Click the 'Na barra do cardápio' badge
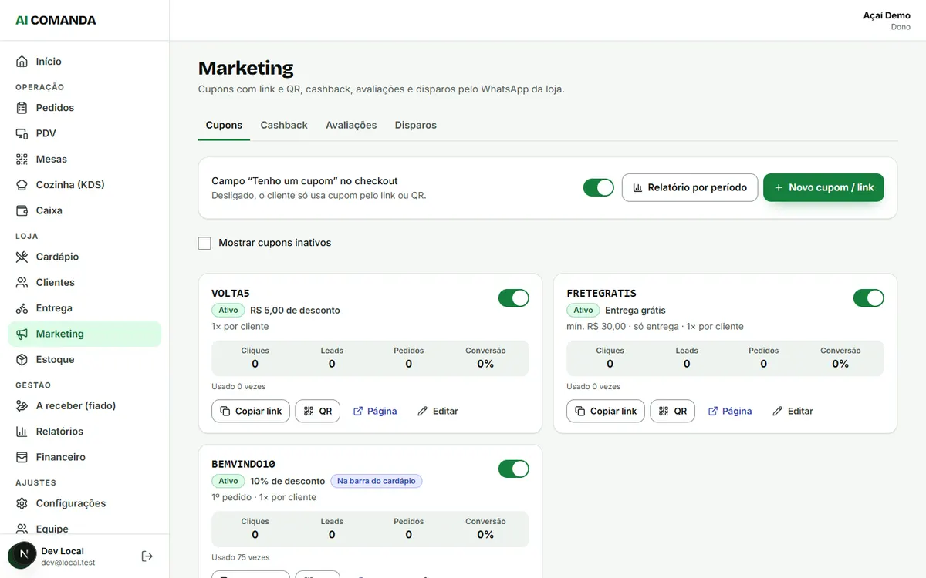Image resolution: width=926 pixels, height=578 pixels. (377, 481)
